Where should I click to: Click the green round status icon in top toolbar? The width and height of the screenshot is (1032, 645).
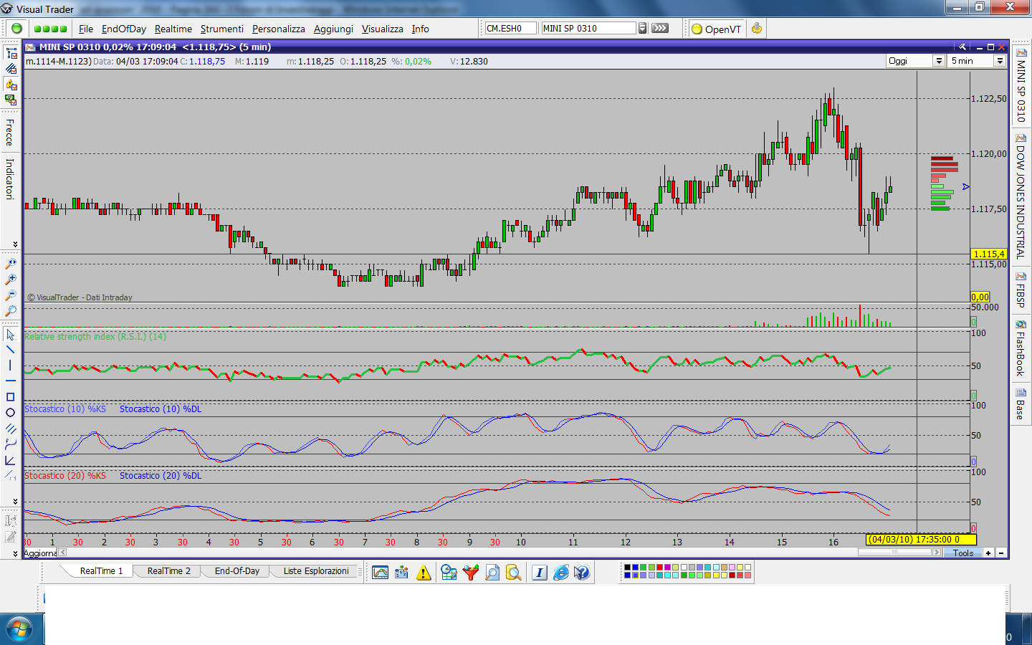tap(16, 29)
